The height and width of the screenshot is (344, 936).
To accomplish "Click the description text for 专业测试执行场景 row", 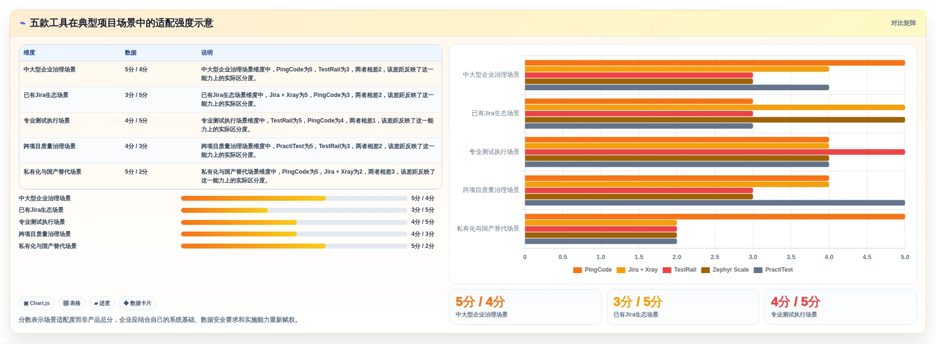I will (x=318, y=125).
